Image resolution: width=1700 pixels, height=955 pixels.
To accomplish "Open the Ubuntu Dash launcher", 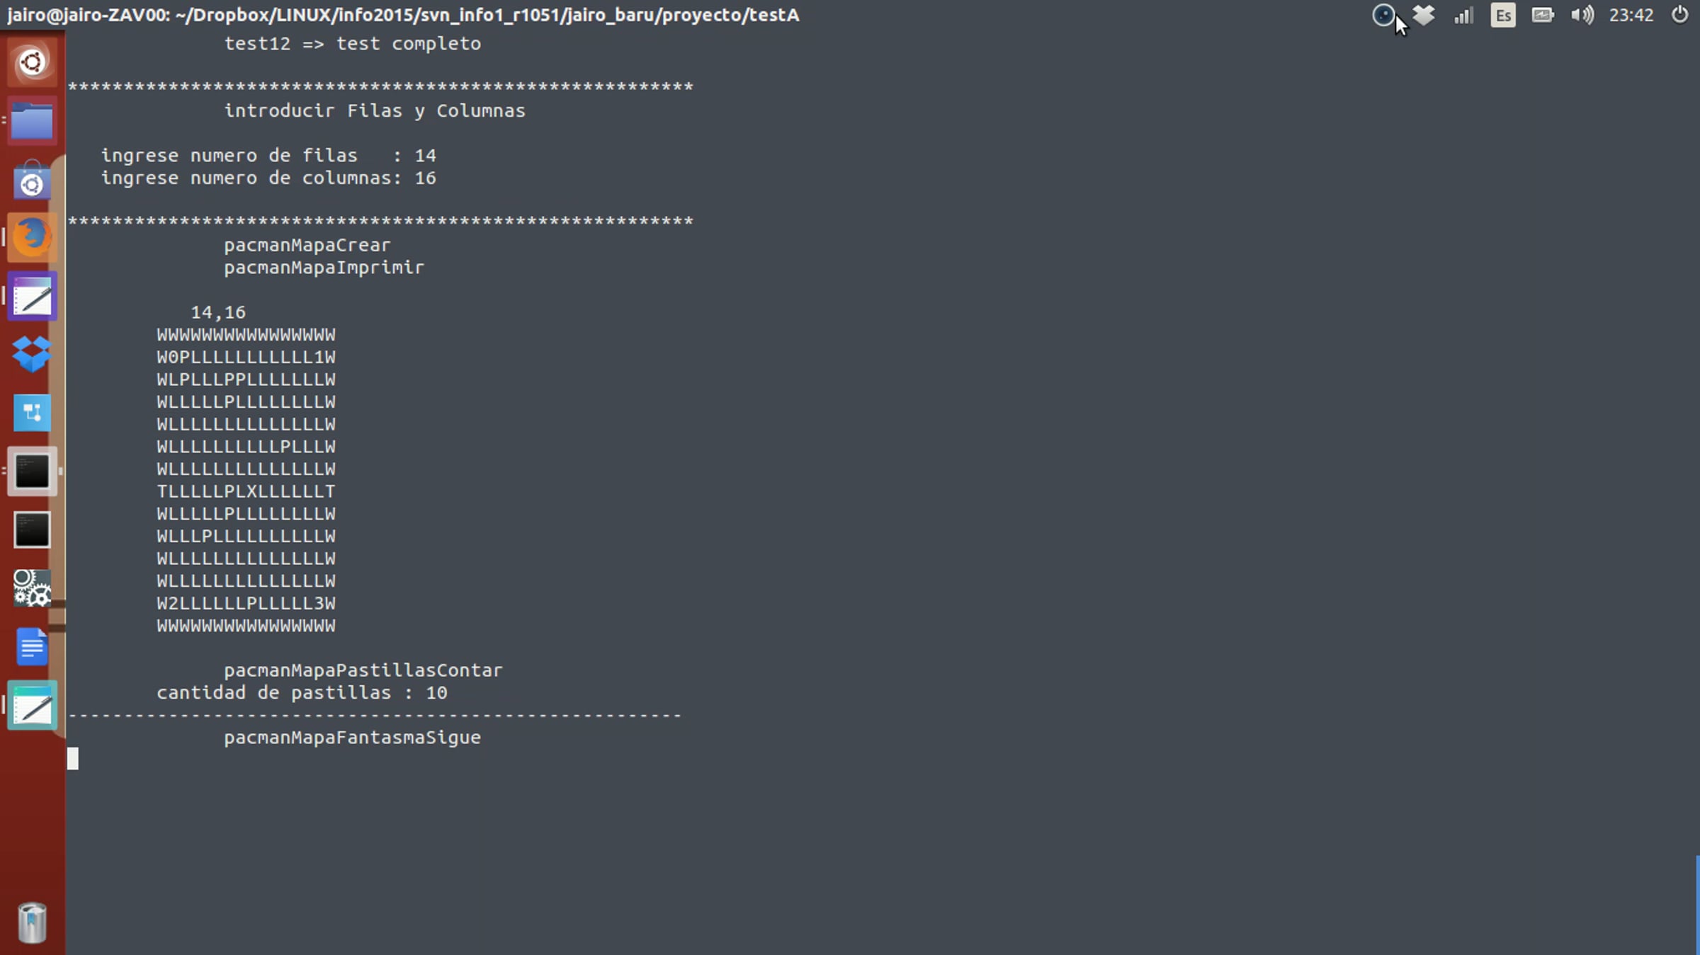I will point(32,63).
